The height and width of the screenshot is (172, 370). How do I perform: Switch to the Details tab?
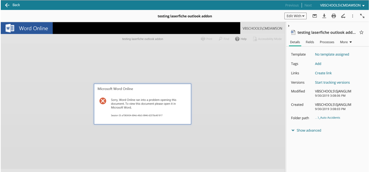point(295,42)
